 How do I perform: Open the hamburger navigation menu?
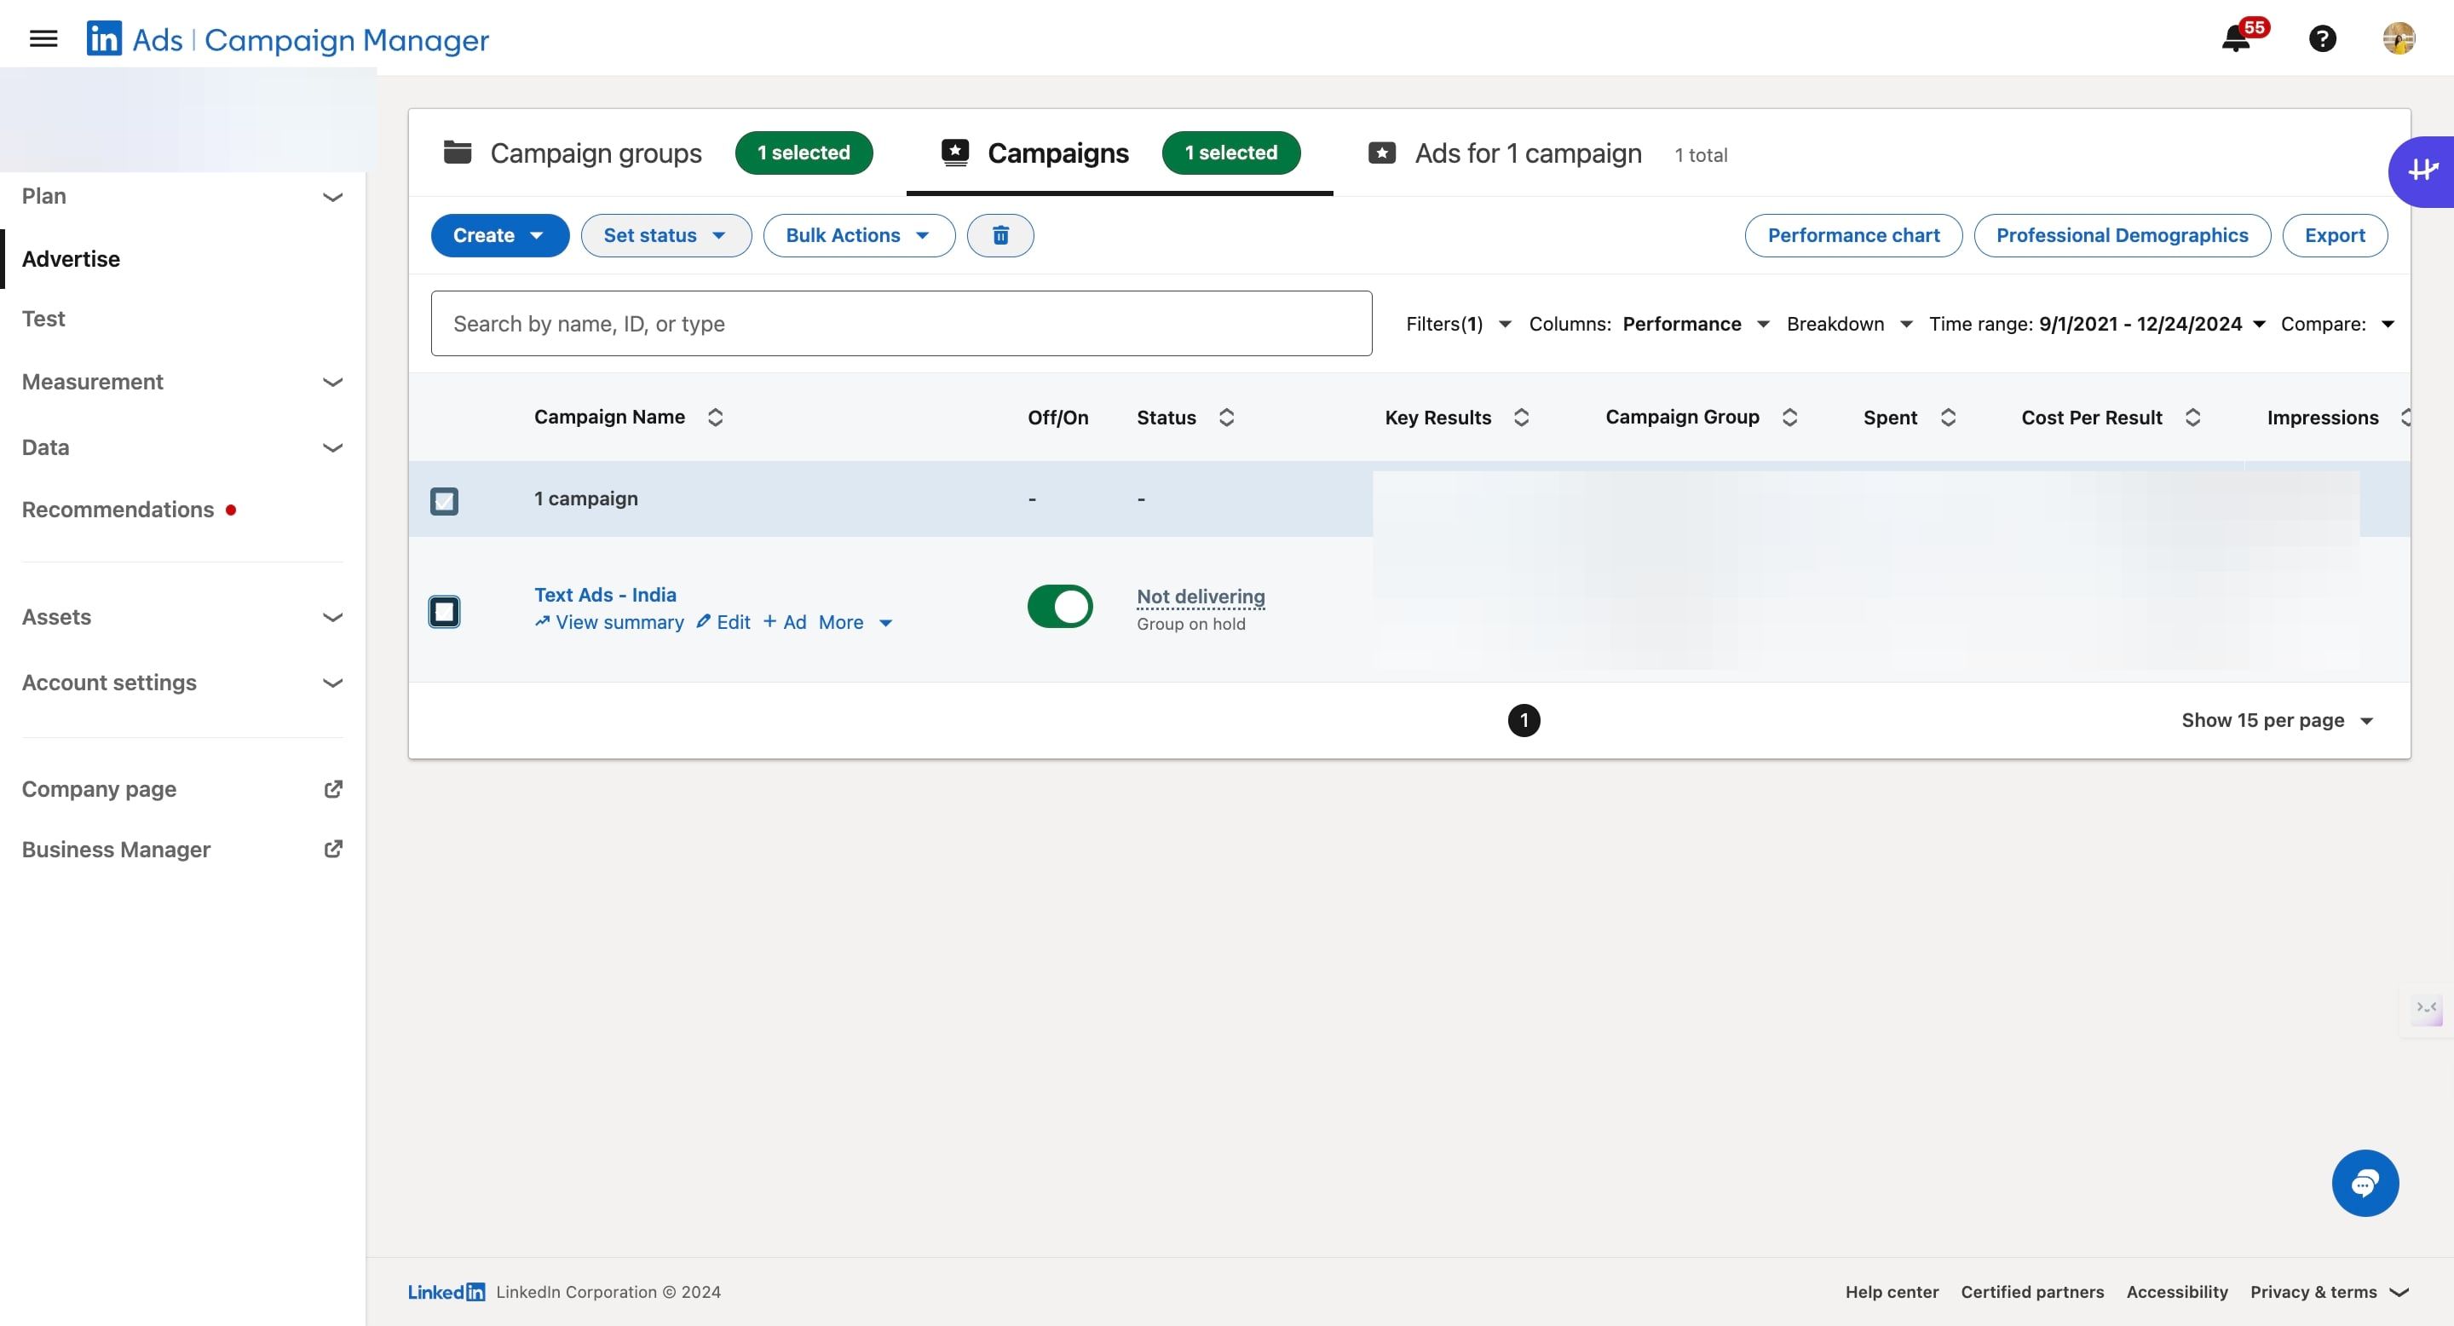(x=43, y=39)
